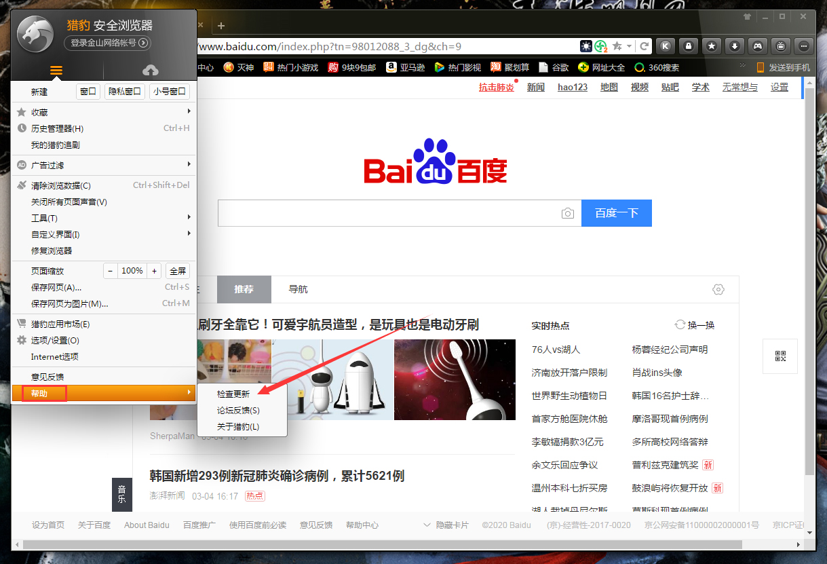Viewport: 827px width, 564px height.
Task: Open the more options ... icon
Action: point(803,46)
